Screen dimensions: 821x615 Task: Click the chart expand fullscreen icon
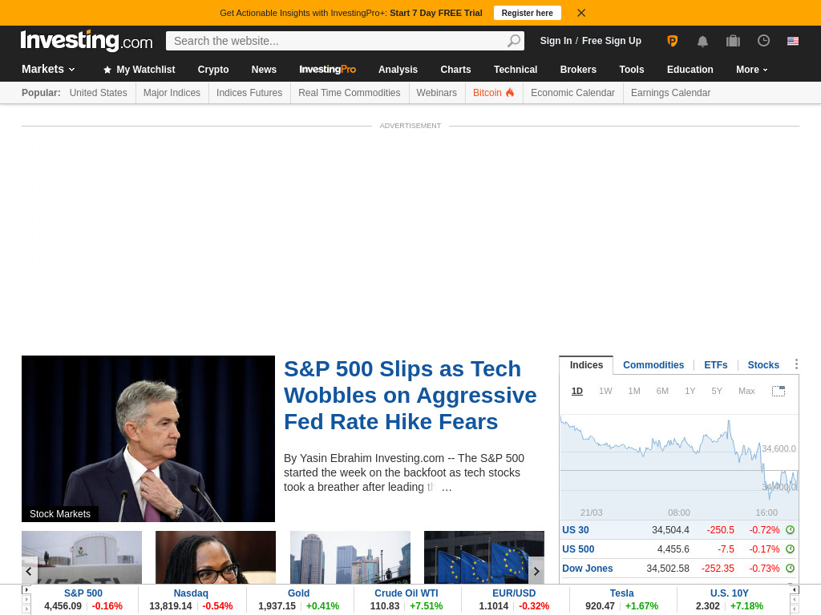[x=779, y=391]
